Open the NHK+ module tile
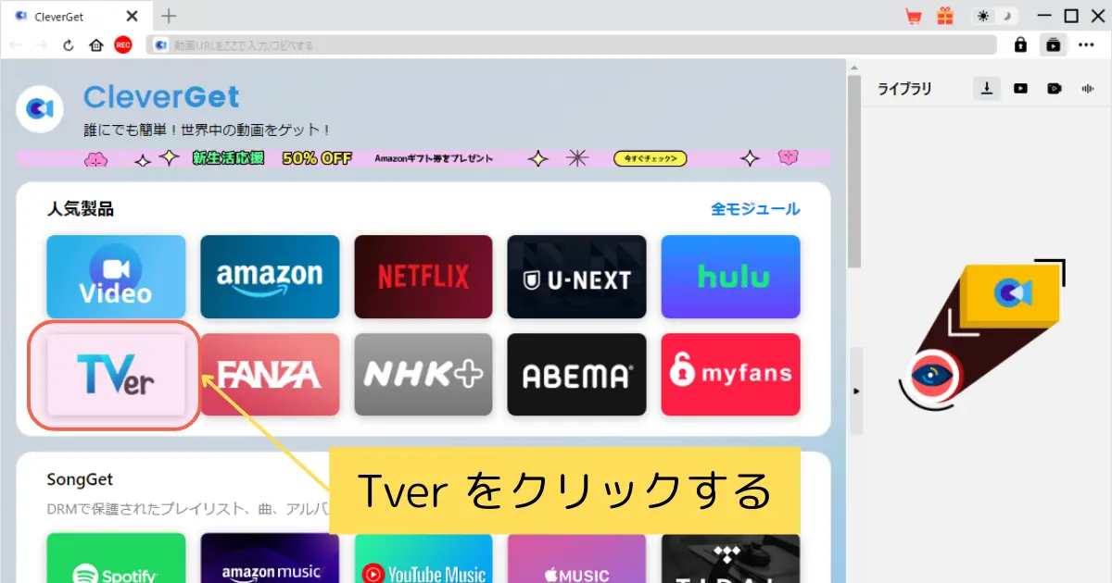The height and width of the screenshot is (583, 1112). (x=423, y=375)
